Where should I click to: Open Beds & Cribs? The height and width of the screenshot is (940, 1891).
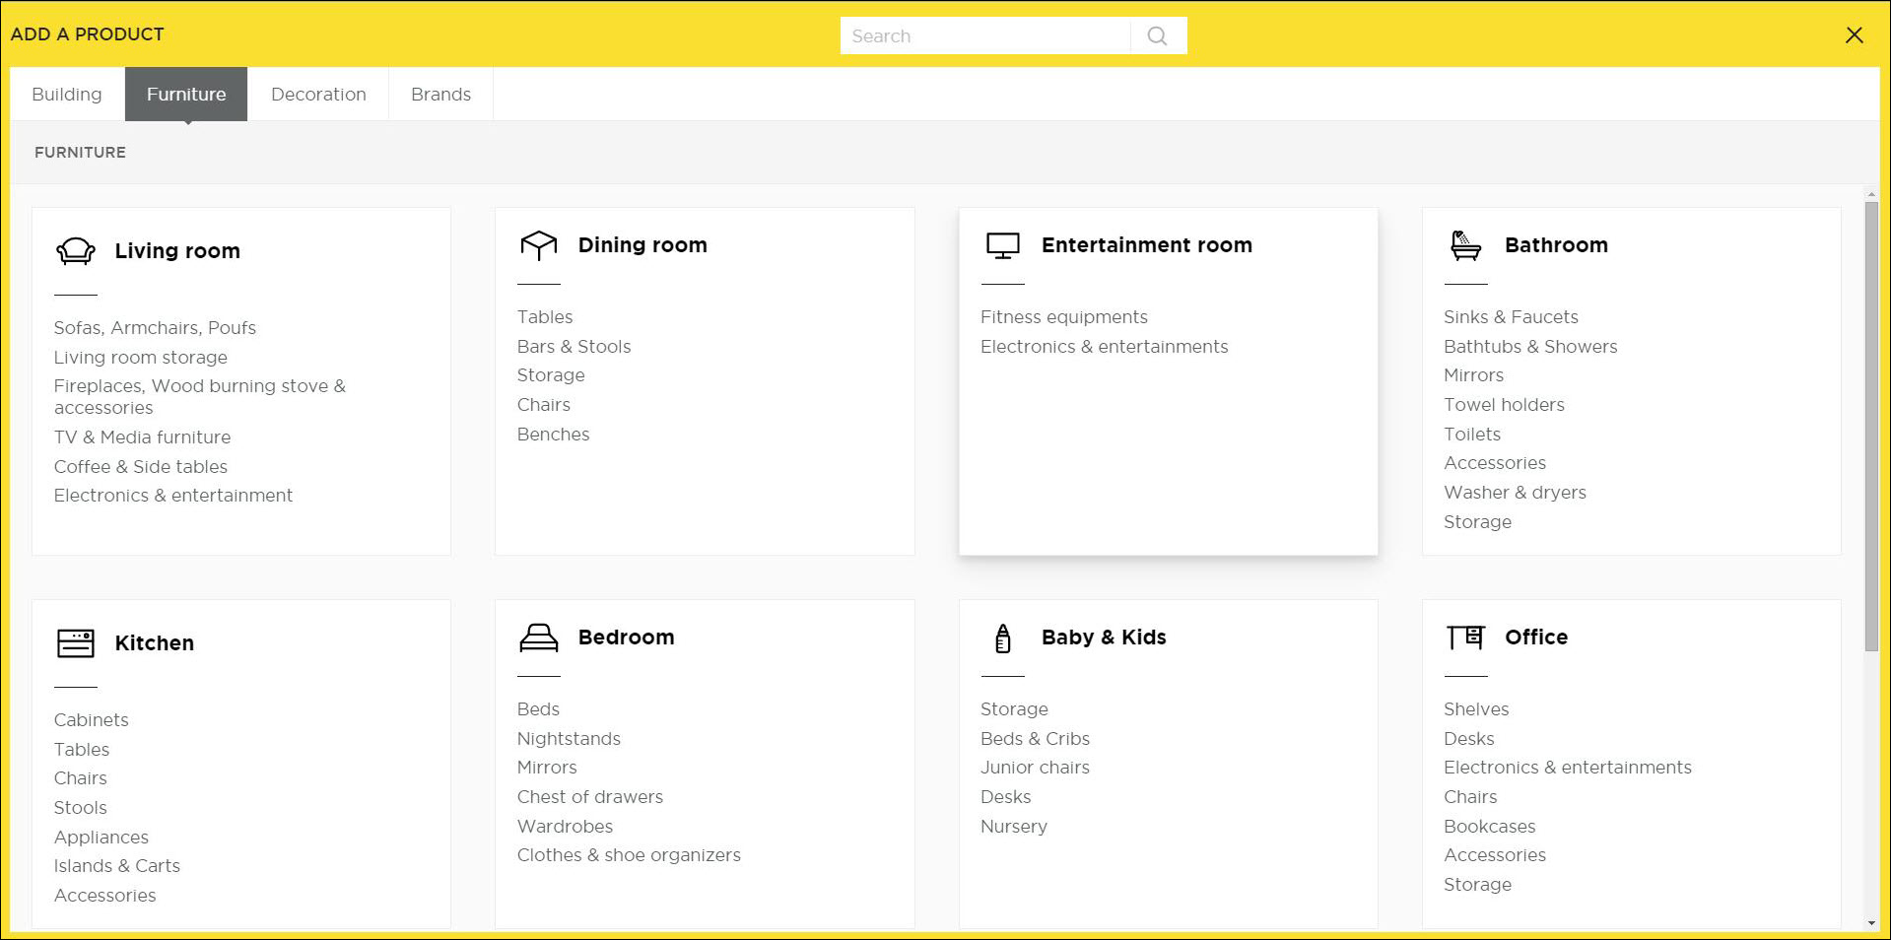tap(1035, 739)
